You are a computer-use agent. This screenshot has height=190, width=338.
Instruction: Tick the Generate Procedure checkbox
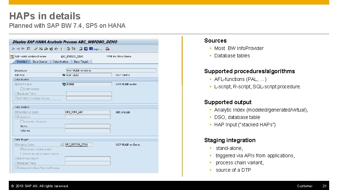click(22, 121)
